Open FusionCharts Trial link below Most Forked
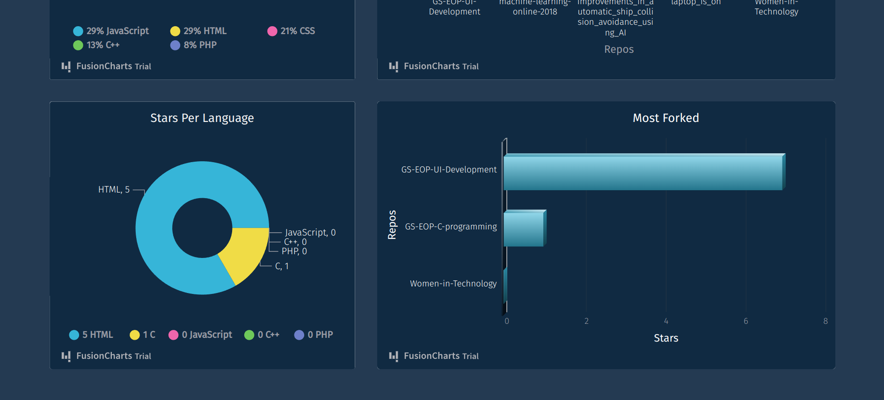 click(441, 356)
